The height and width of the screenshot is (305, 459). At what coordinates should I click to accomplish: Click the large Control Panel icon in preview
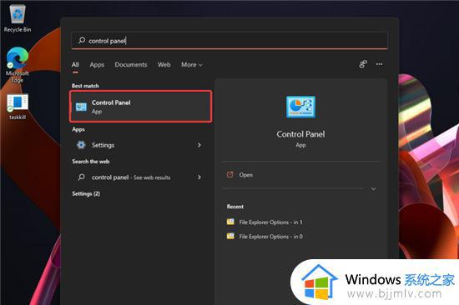click(x=300, y=107)
